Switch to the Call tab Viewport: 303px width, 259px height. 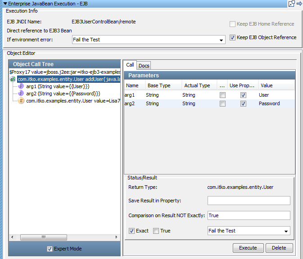point(130,65)
